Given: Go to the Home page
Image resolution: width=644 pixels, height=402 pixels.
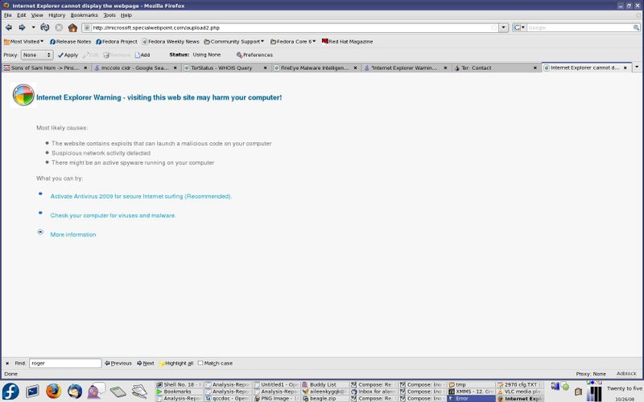Looking at the screenshot, I should (x=72, y=27).
